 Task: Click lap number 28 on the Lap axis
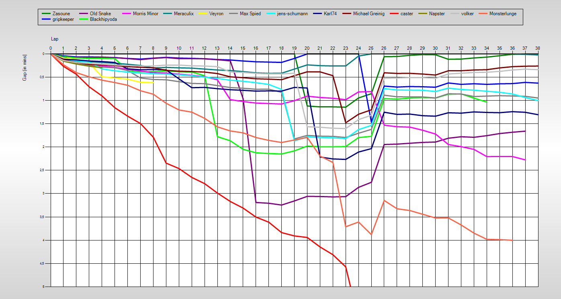coord(410,48)
